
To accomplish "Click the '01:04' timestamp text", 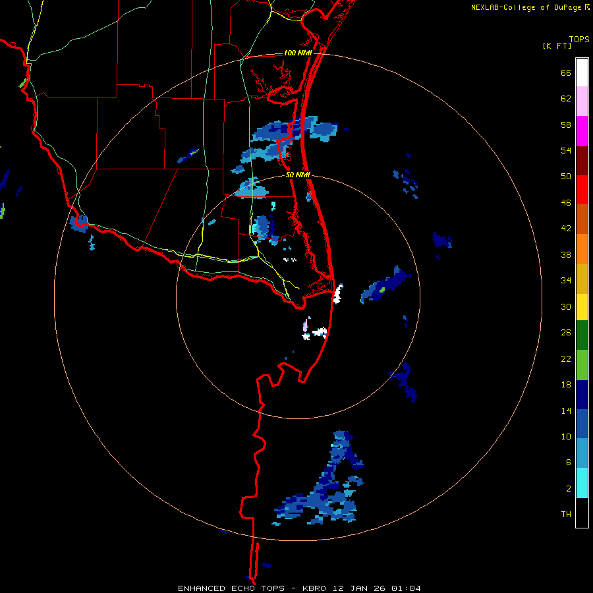I will tap(406, 588).
